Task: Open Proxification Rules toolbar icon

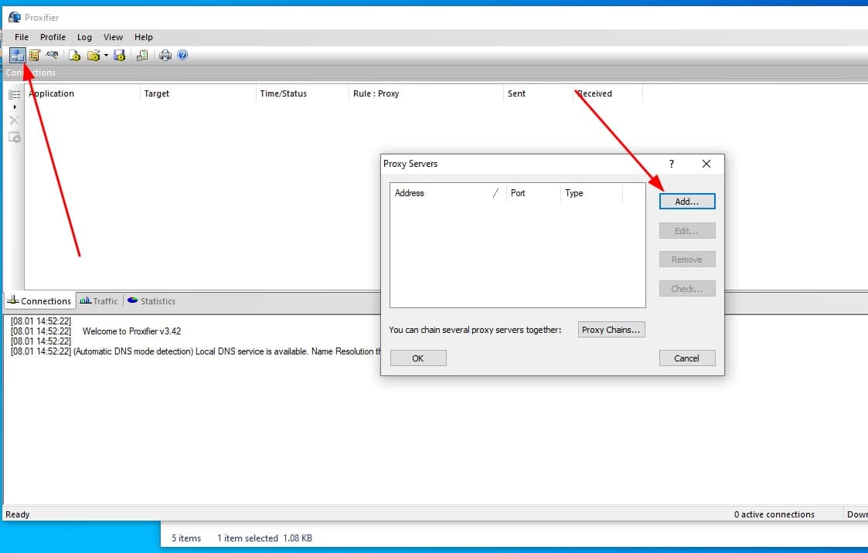Action: tap(34, 55)
